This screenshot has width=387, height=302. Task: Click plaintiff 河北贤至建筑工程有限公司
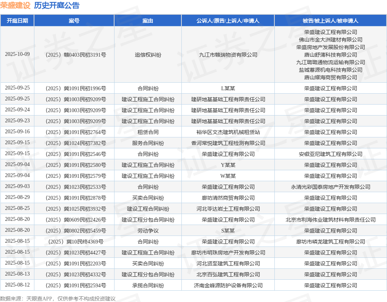[x=228, y=263]
